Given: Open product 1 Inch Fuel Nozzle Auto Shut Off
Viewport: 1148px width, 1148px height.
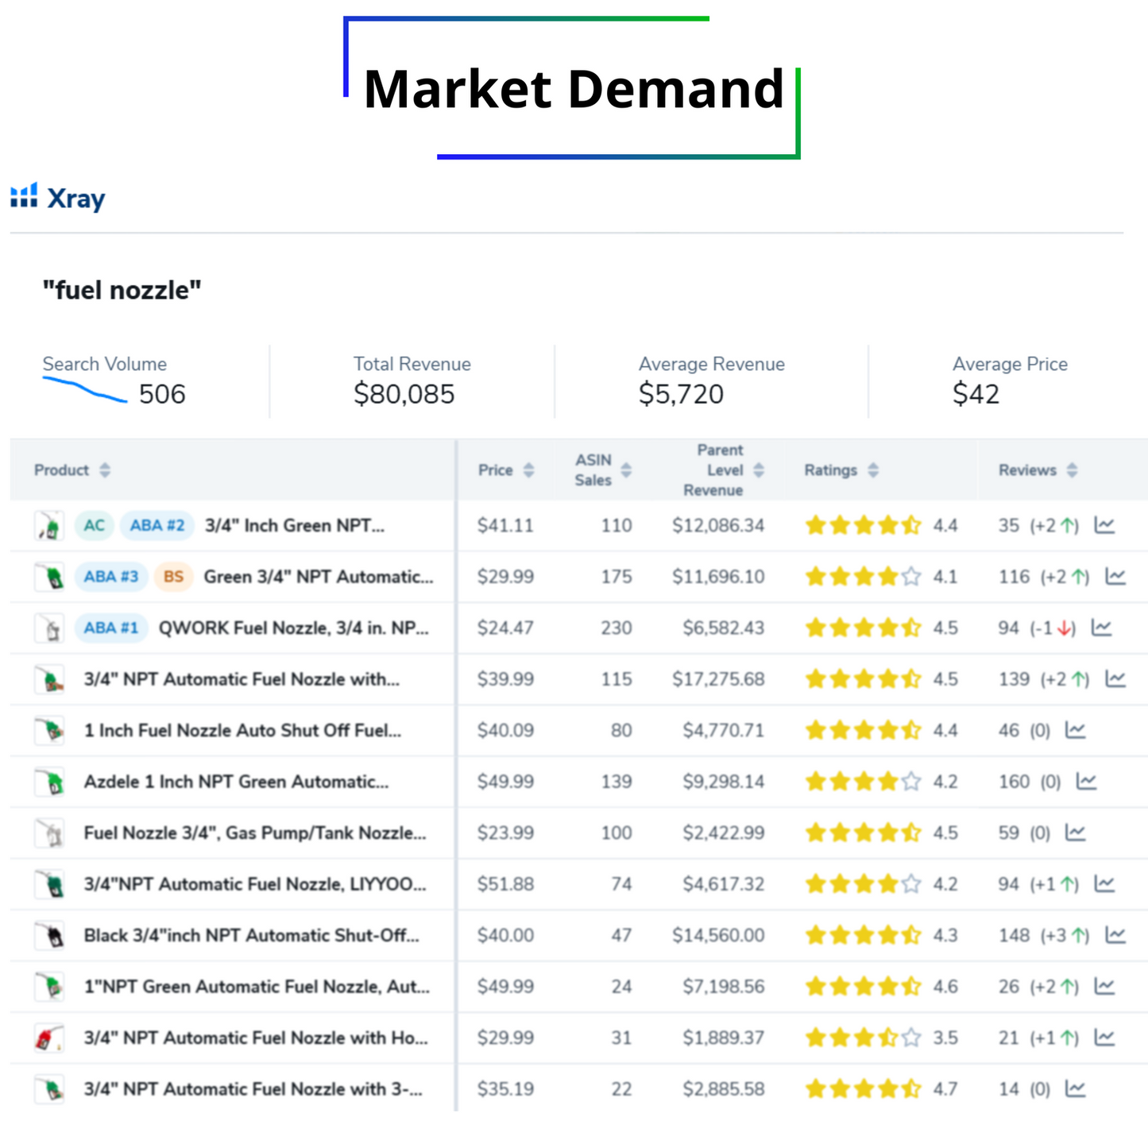Looking at the screenshot, I should 242,730.
